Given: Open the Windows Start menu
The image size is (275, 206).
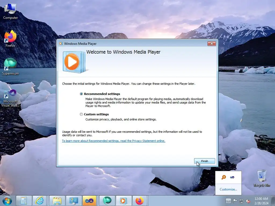Looking at the screenshot, I should coord(7,201).
